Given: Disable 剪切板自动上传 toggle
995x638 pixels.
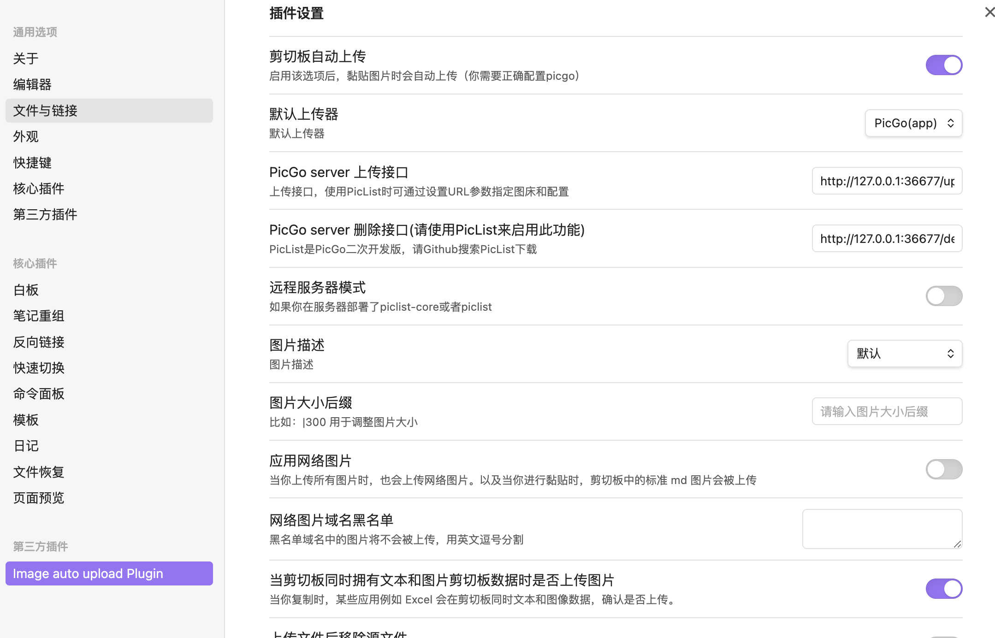Looking at the screenshot, I should tap(943, 65).
